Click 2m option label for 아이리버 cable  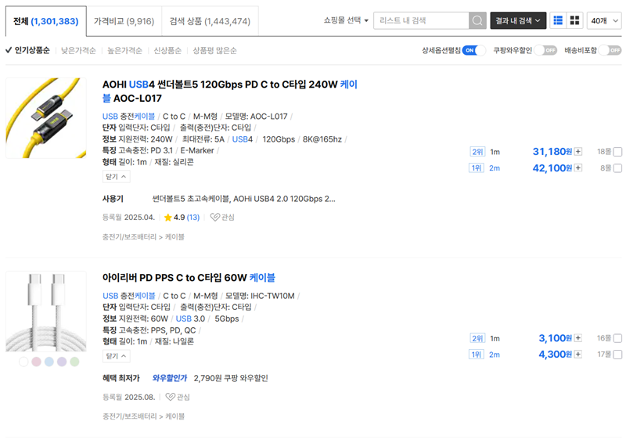point(495,355)
